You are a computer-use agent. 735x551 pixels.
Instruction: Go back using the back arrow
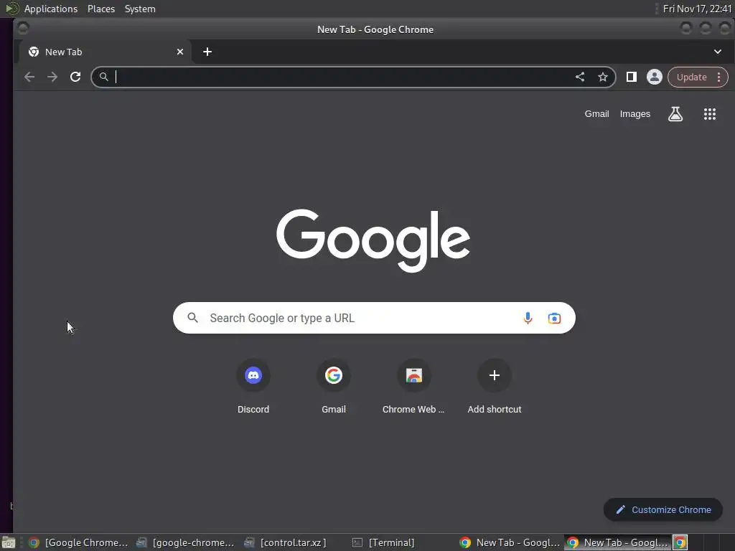29,77
